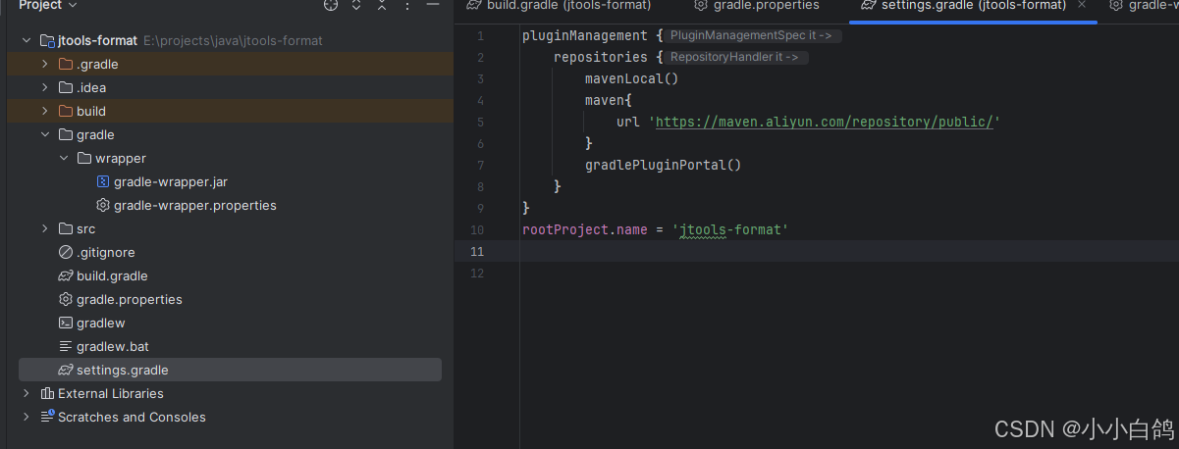Open the Project view dropdown
This screenshot has height=449, width=1179.
[48, 5]
